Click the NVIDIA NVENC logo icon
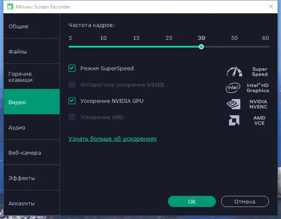The height and width of the screenshot is (219, 281). [234, 104]
